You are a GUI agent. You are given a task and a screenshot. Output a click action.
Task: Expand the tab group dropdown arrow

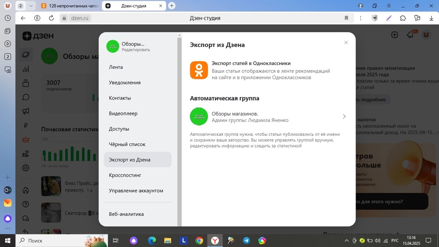pyautogui.click(x=31, y=6)
